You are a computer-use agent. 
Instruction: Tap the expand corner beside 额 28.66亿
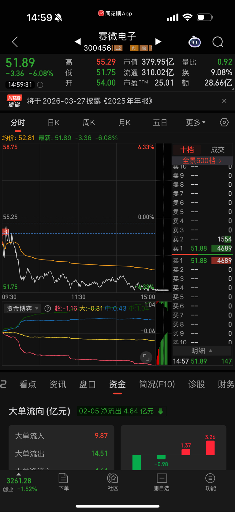[233, 89]
